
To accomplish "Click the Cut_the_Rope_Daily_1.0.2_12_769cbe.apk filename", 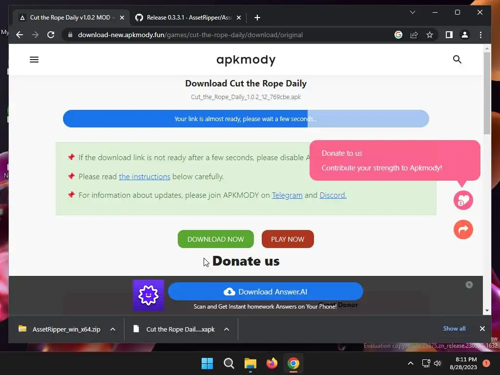I will point(246,97).
